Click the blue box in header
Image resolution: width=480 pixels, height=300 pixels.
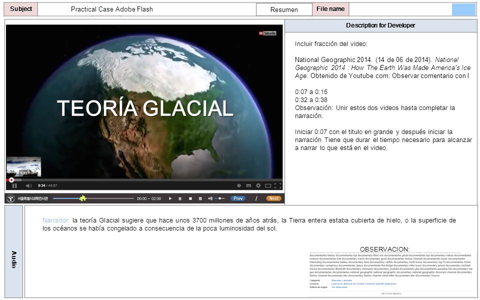pos(463,9)
